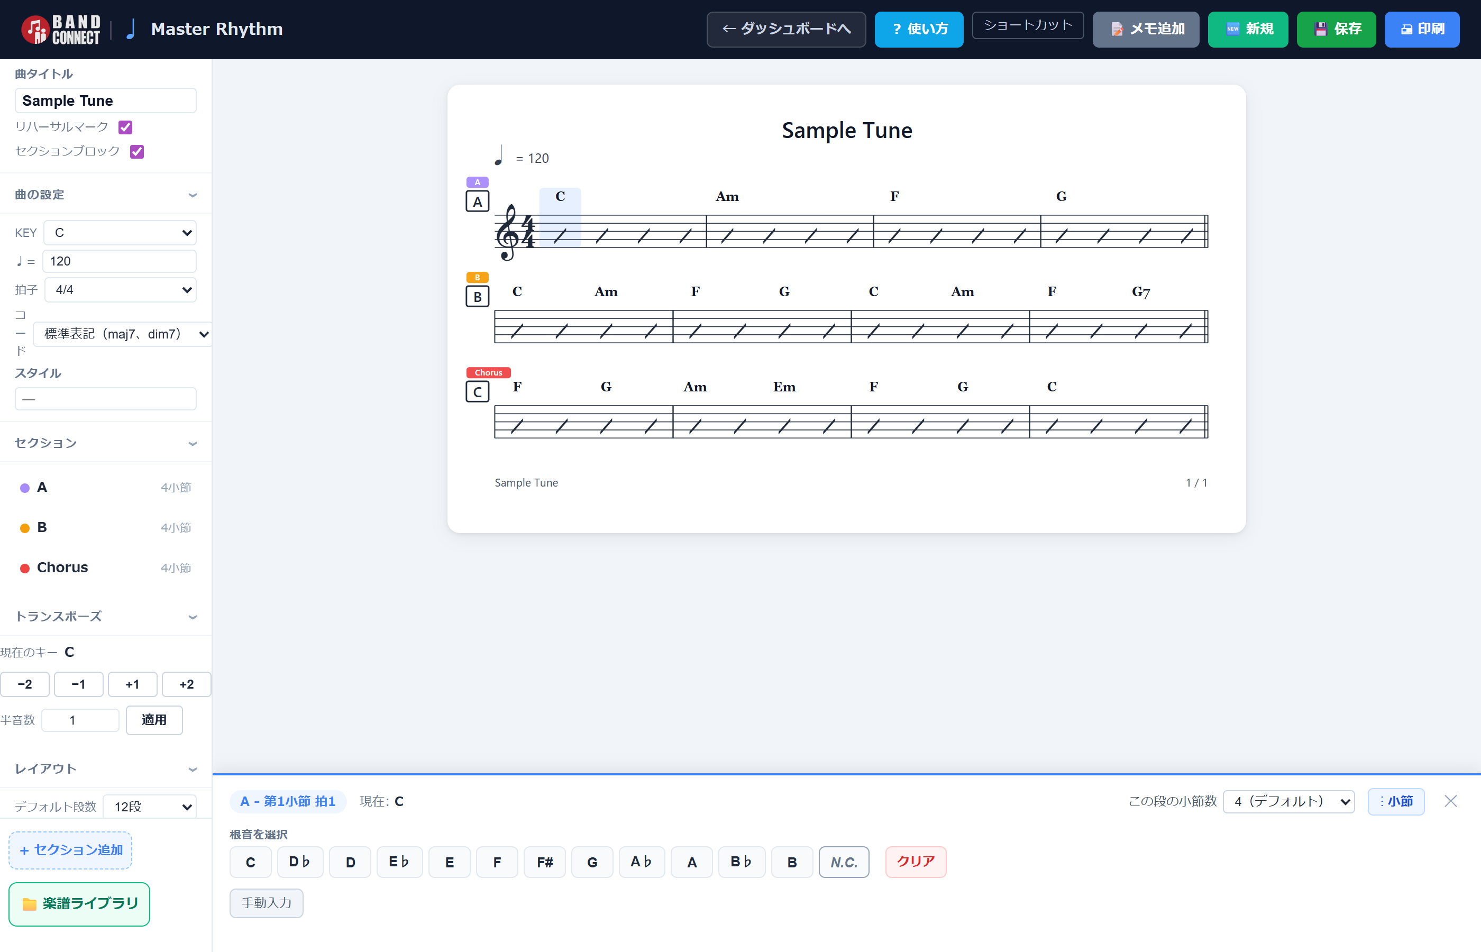Transpose up one semitone with +1

[x=132, y=685]
